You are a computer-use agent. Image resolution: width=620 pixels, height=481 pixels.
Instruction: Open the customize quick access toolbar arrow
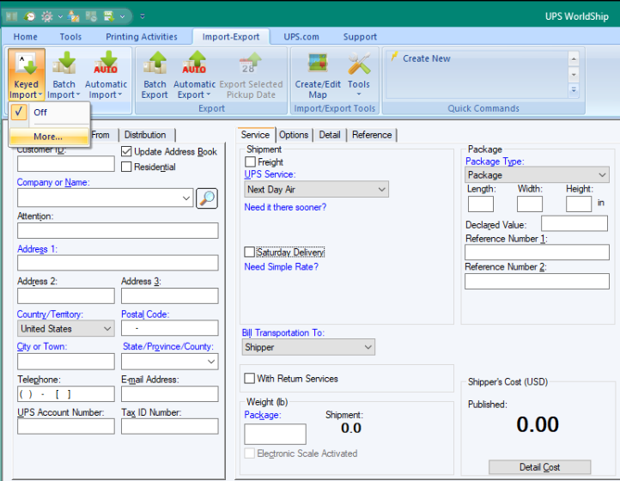click(143, 16)
